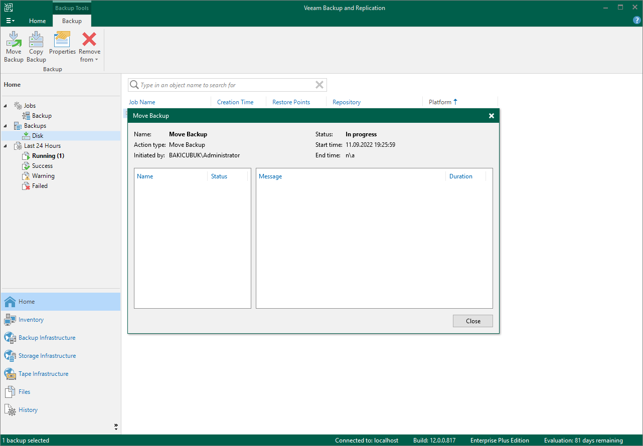
Task: Click the search magnifier icon
Action: coord(134,85)
